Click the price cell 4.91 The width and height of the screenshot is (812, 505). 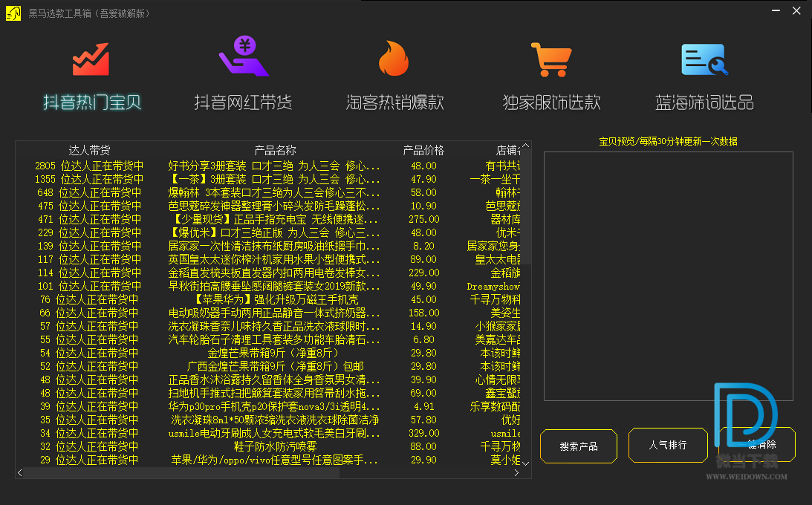click(x=423, y=407)
